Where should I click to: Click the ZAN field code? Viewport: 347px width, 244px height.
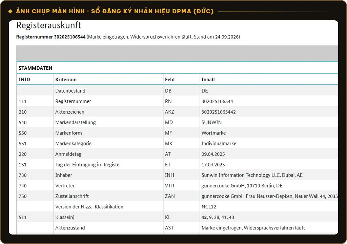coord(170,197)
